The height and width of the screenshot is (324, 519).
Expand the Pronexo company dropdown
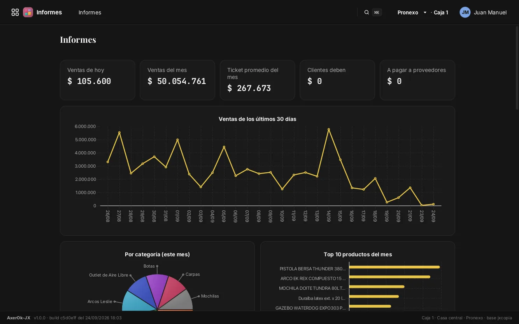click(412, 12)
